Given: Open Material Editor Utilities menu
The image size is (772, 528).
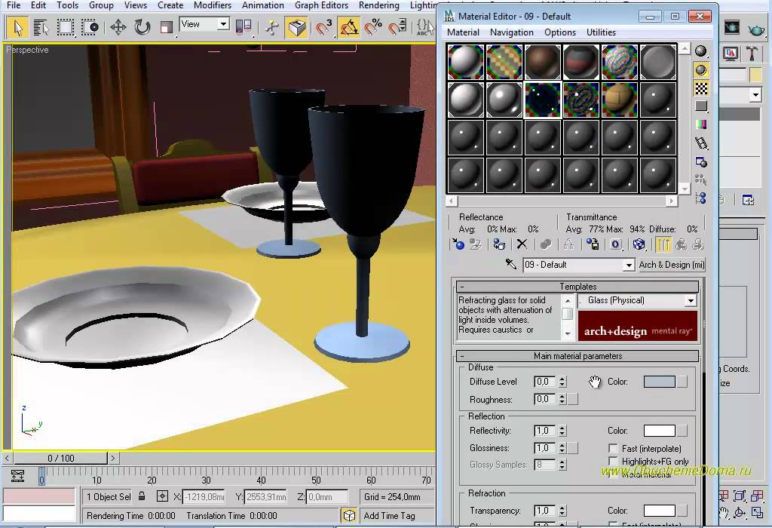Looking at the screenshot, I should pyautogui.click(x=601, y=32).
